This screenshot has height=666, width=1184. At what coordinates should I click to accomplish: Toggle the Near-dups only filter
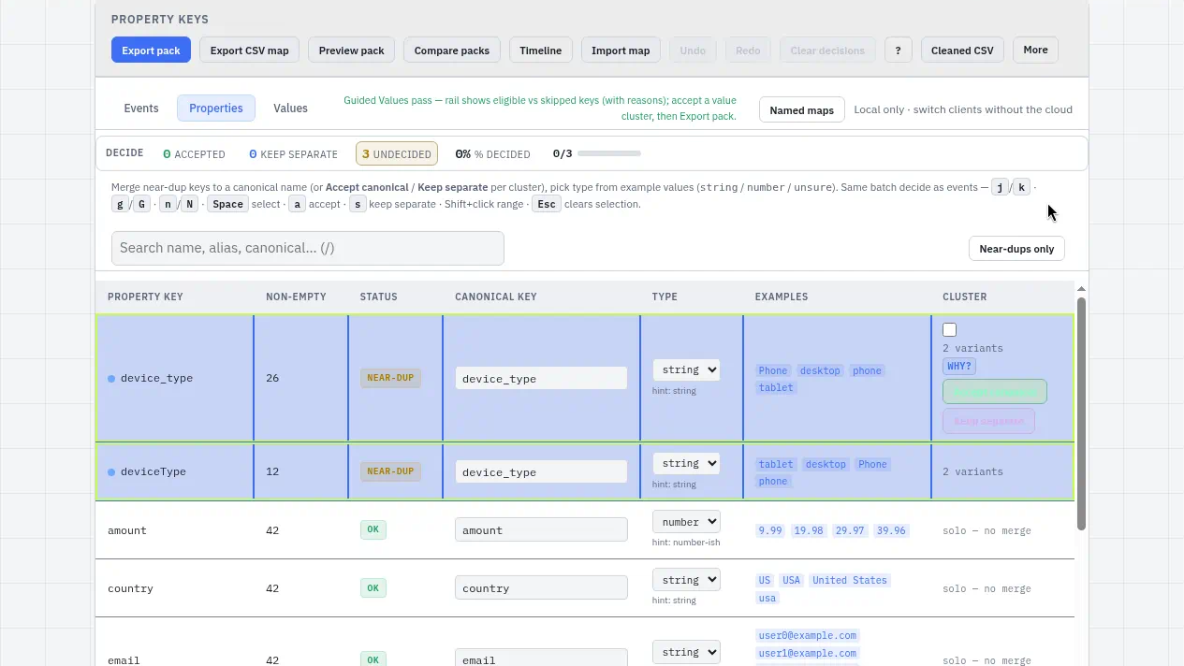pos(1016,249)
